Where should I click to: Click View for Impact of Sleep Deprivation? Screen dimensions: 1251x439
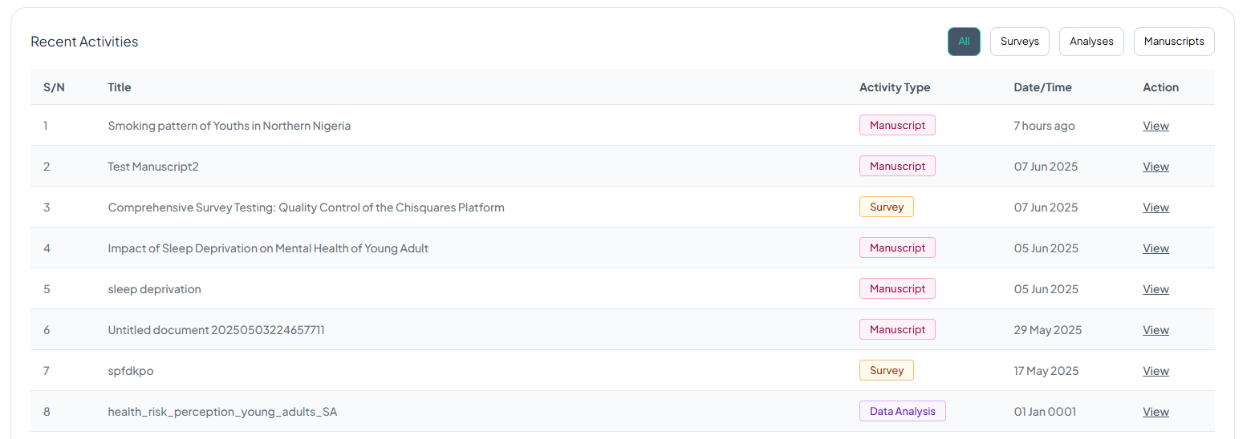(x=1156, y=248)
